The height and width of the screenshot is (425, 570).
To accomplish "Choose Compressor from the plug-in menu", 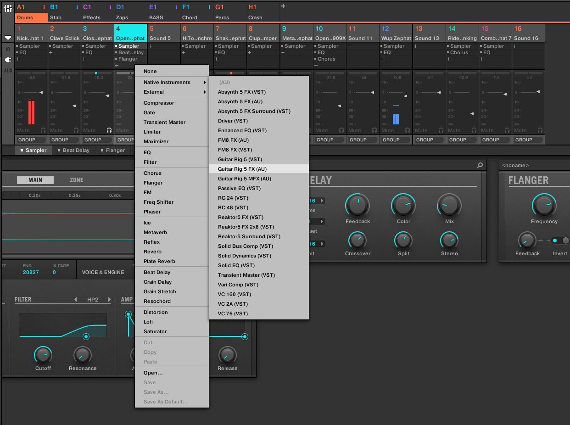I will tap(172, 103).
